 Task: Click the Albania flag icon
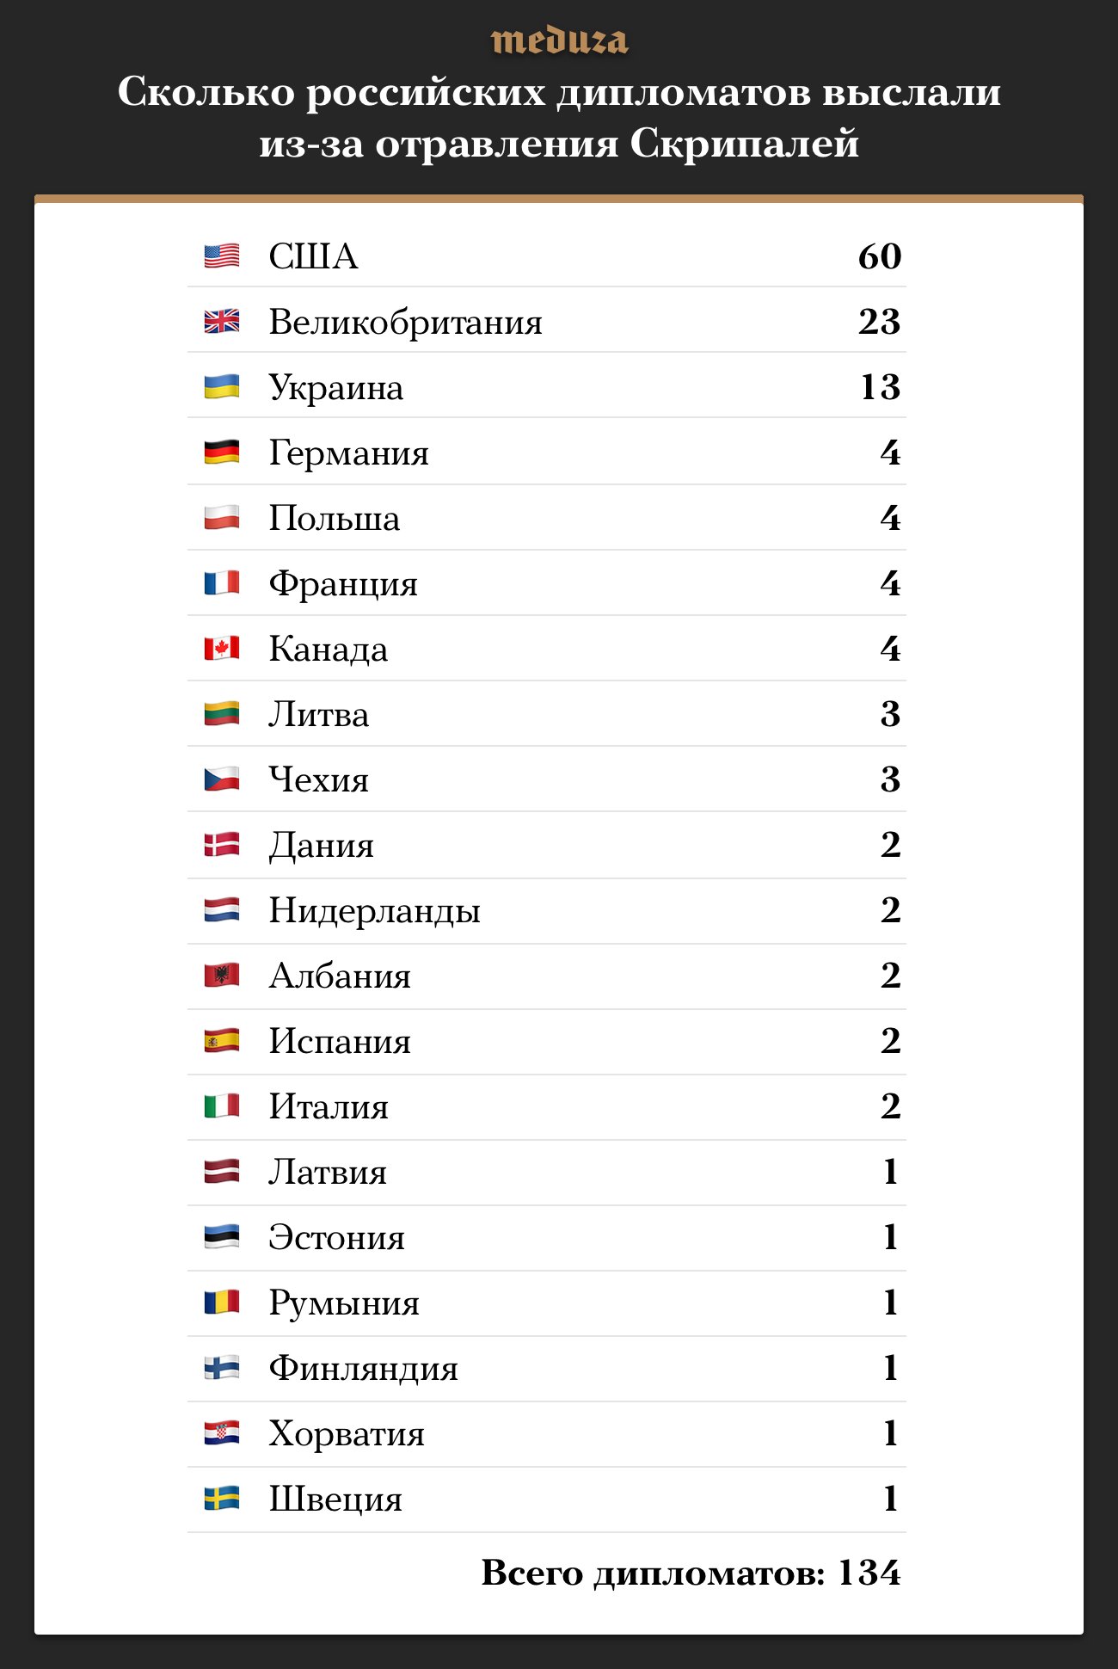pyautogui.click(x=222, y=975)
